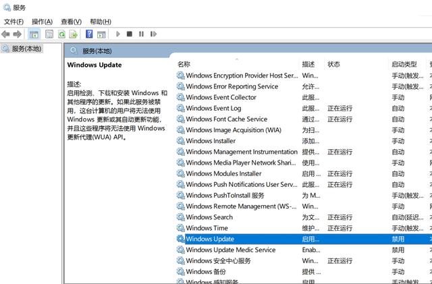Click 正在运行 status of Windows Time
Viewport: 432px width, 284px height.
click(340, 228)
